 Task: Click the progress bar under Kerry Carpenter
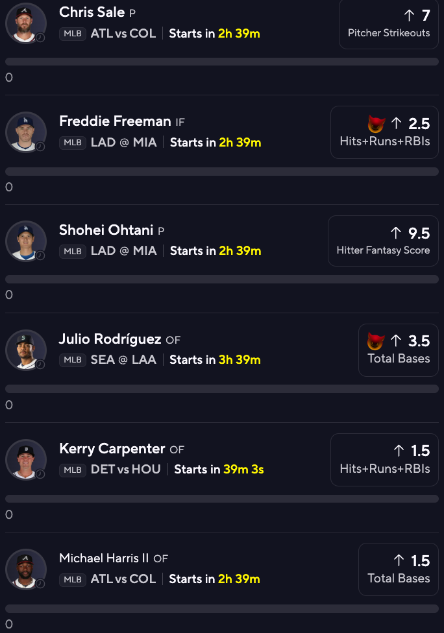point(222,499)
